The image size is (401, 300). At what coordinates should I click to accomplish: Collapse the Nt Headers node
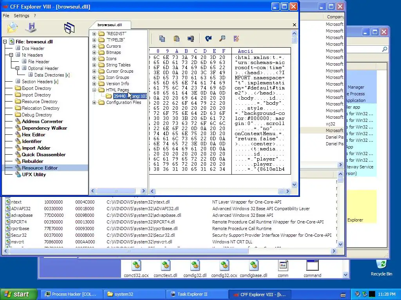click(x=11, y=55)
